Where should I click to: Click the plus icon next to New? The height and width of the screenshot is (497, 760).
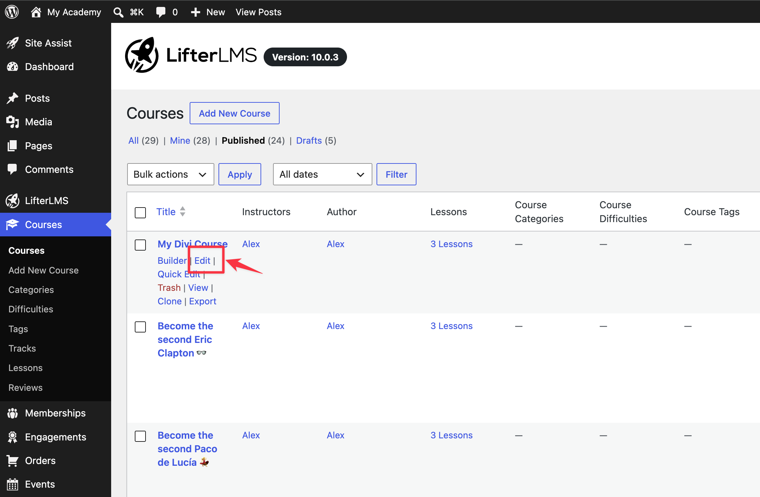click(x=196, y=12)
